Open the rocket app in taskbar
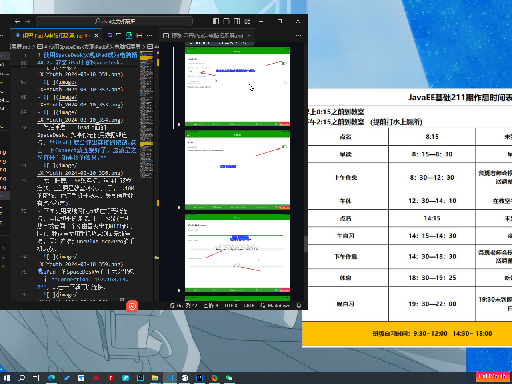 [x=126, y=378]
